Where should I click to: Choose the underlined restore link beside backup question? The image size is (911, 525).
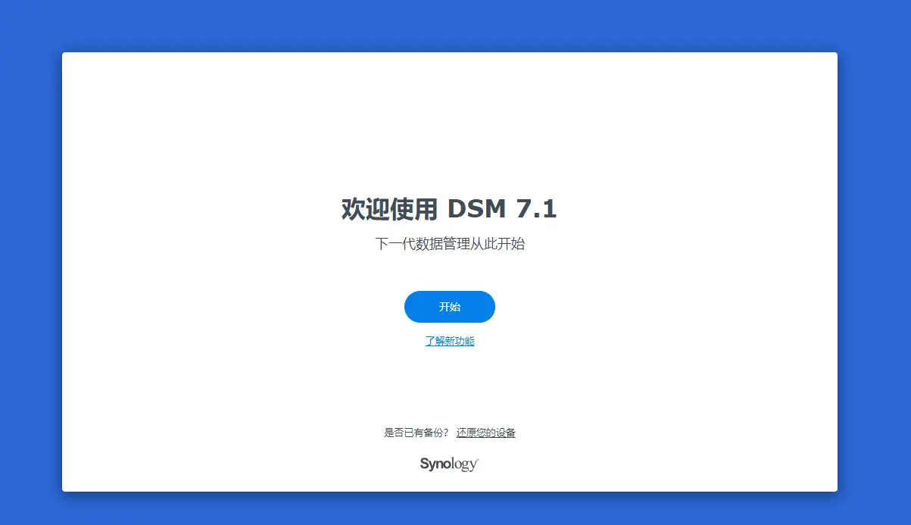(486, 433)
